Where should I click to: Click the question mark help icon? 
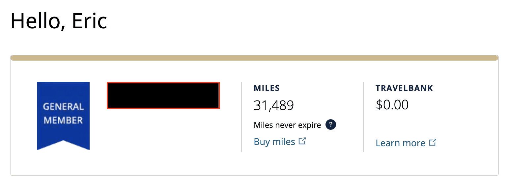(330, 125)
